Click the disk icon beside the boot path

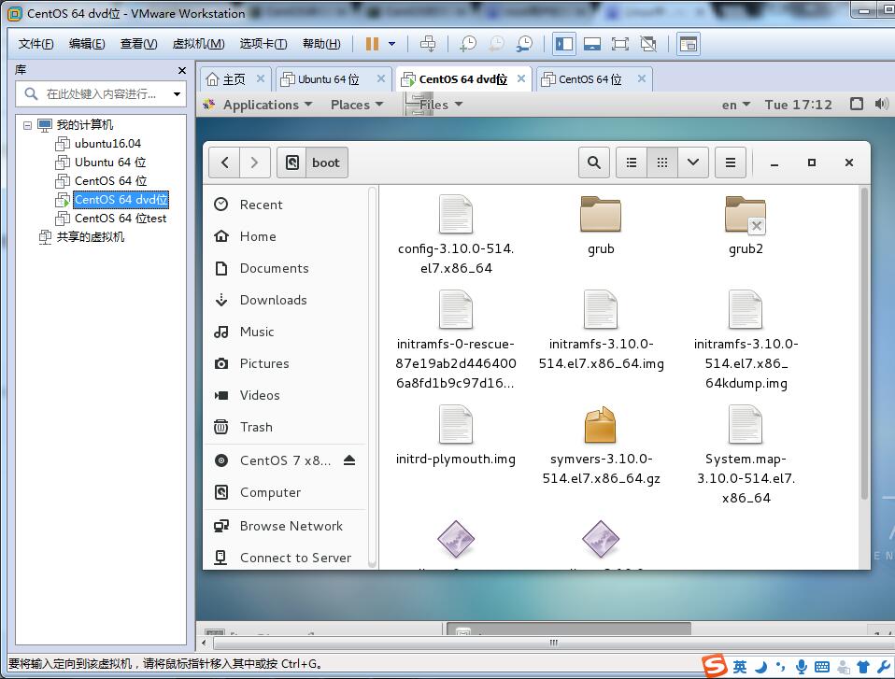pyautogui.click(x=291, y=163)
